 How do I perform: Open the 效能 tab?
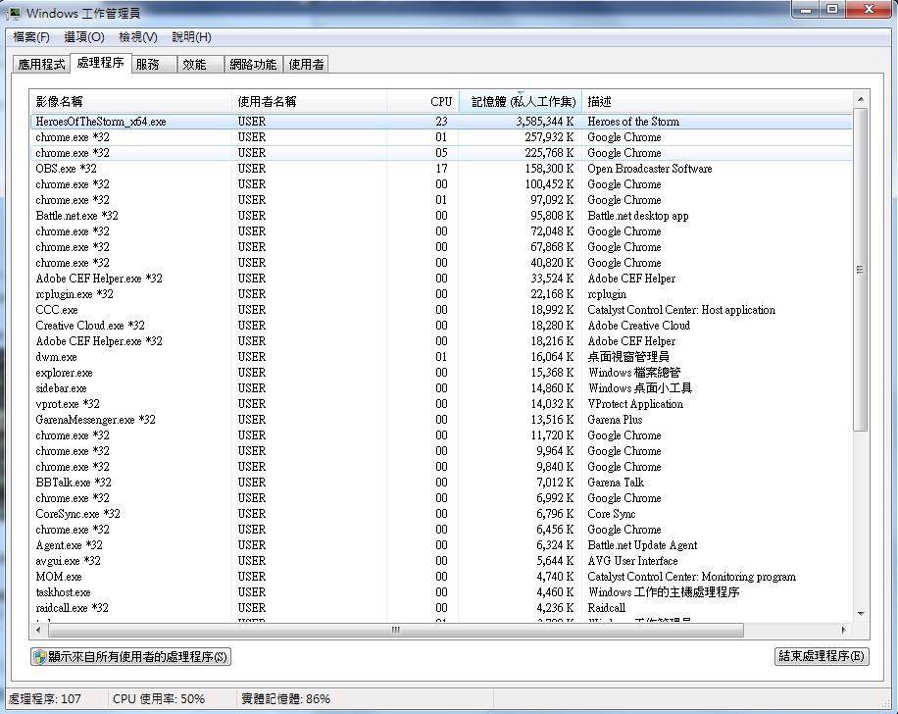(x=200, y=64)
